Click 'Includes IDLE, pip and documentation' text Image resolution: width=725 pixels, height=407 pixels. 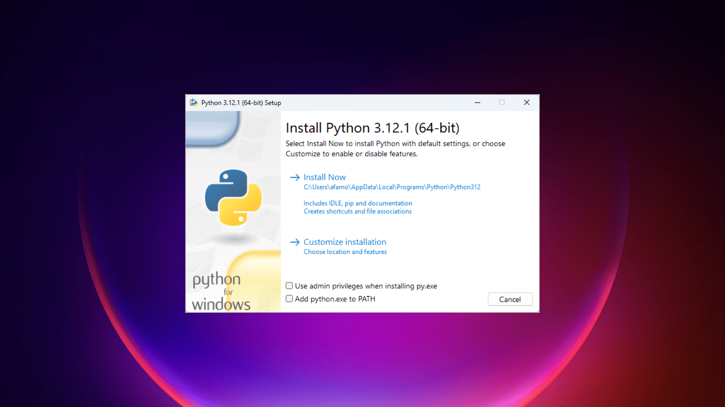click(358, 203)
